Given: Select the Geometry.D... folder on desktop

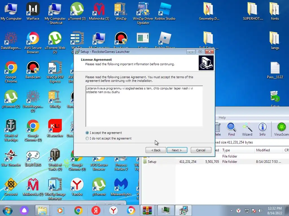Looking at the screenshot, I should (x=209, y=12).
